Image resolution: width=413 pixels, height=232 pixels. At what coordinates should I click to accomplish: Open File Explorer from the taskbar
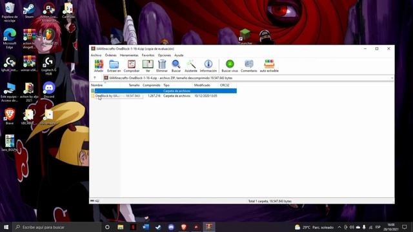pos(121,227)
